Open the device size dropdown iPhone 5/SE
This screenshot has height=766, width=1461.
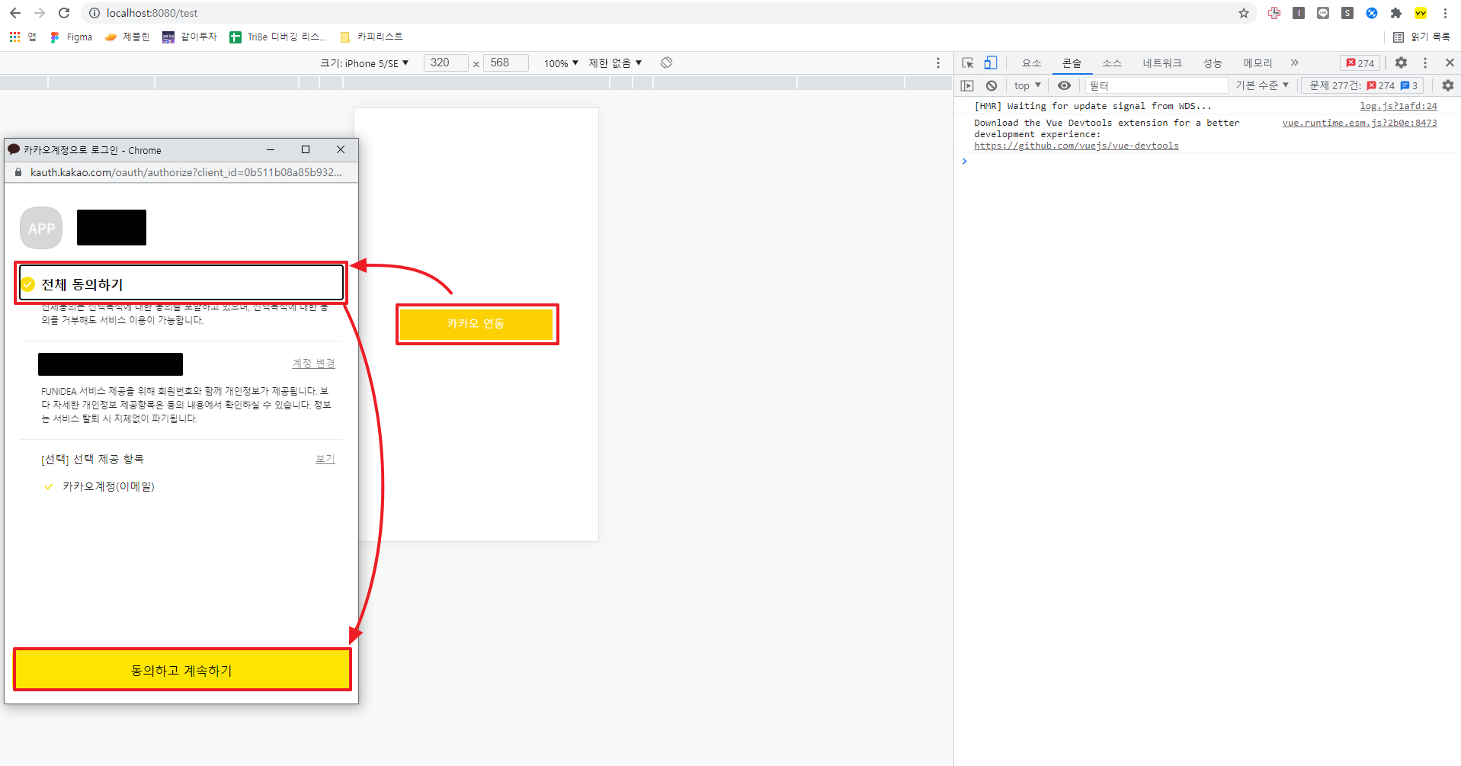(364, 63)
